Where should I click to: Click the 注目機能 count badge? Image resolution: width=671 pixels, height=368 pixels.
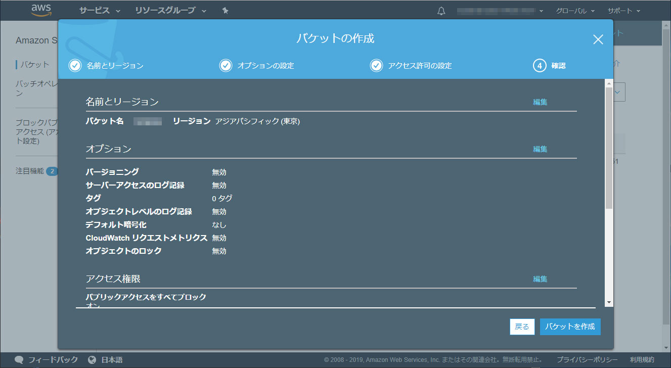point(52,172)
